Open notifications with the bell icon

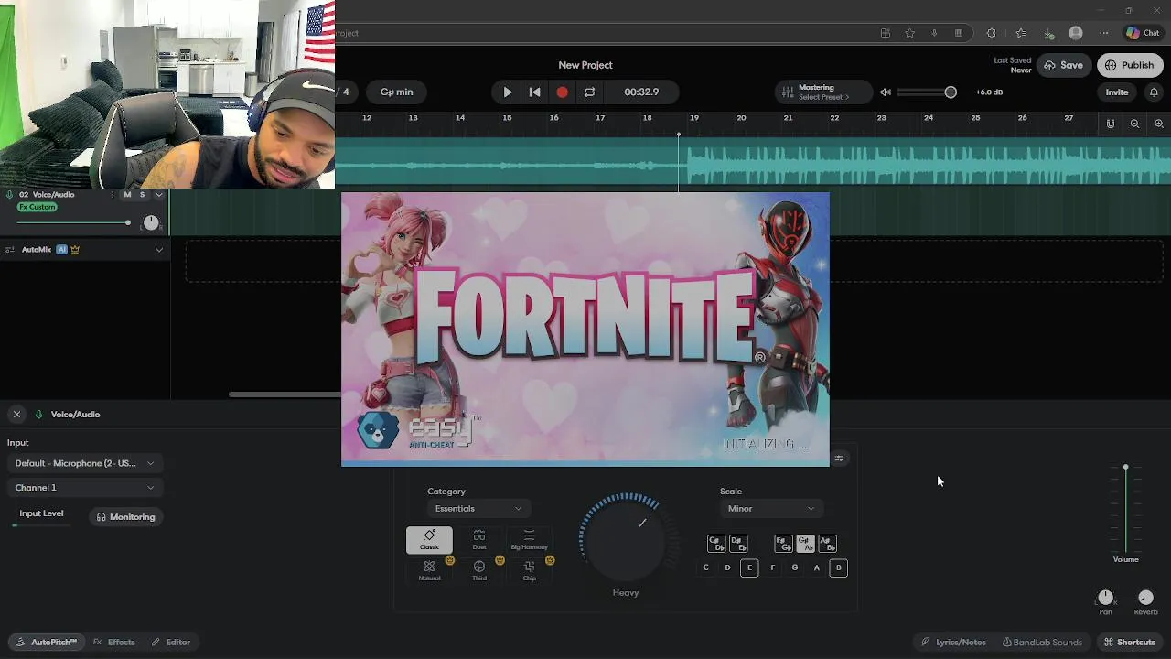pyautogui.click(x=1154, y=92)
